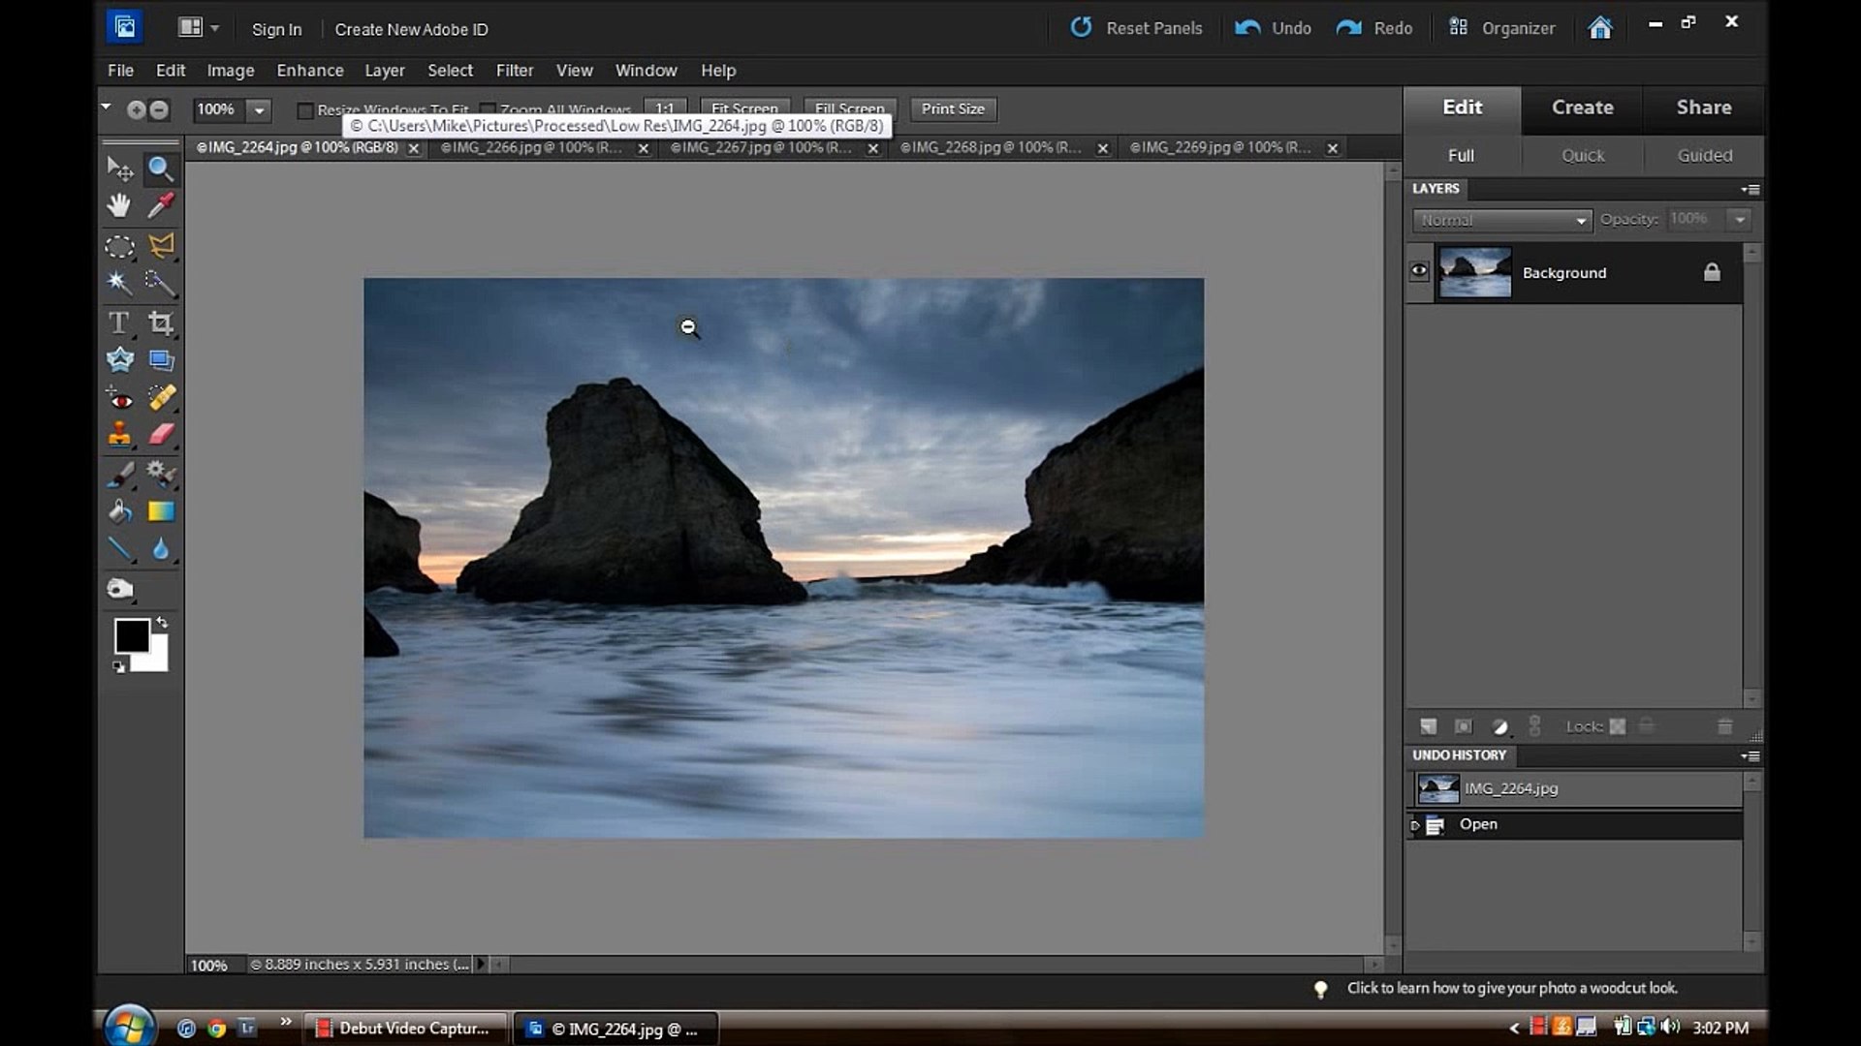Switch to the IMG_2267.jpg document tab
Viewport: 1861px width, 1046px height.
761,148
